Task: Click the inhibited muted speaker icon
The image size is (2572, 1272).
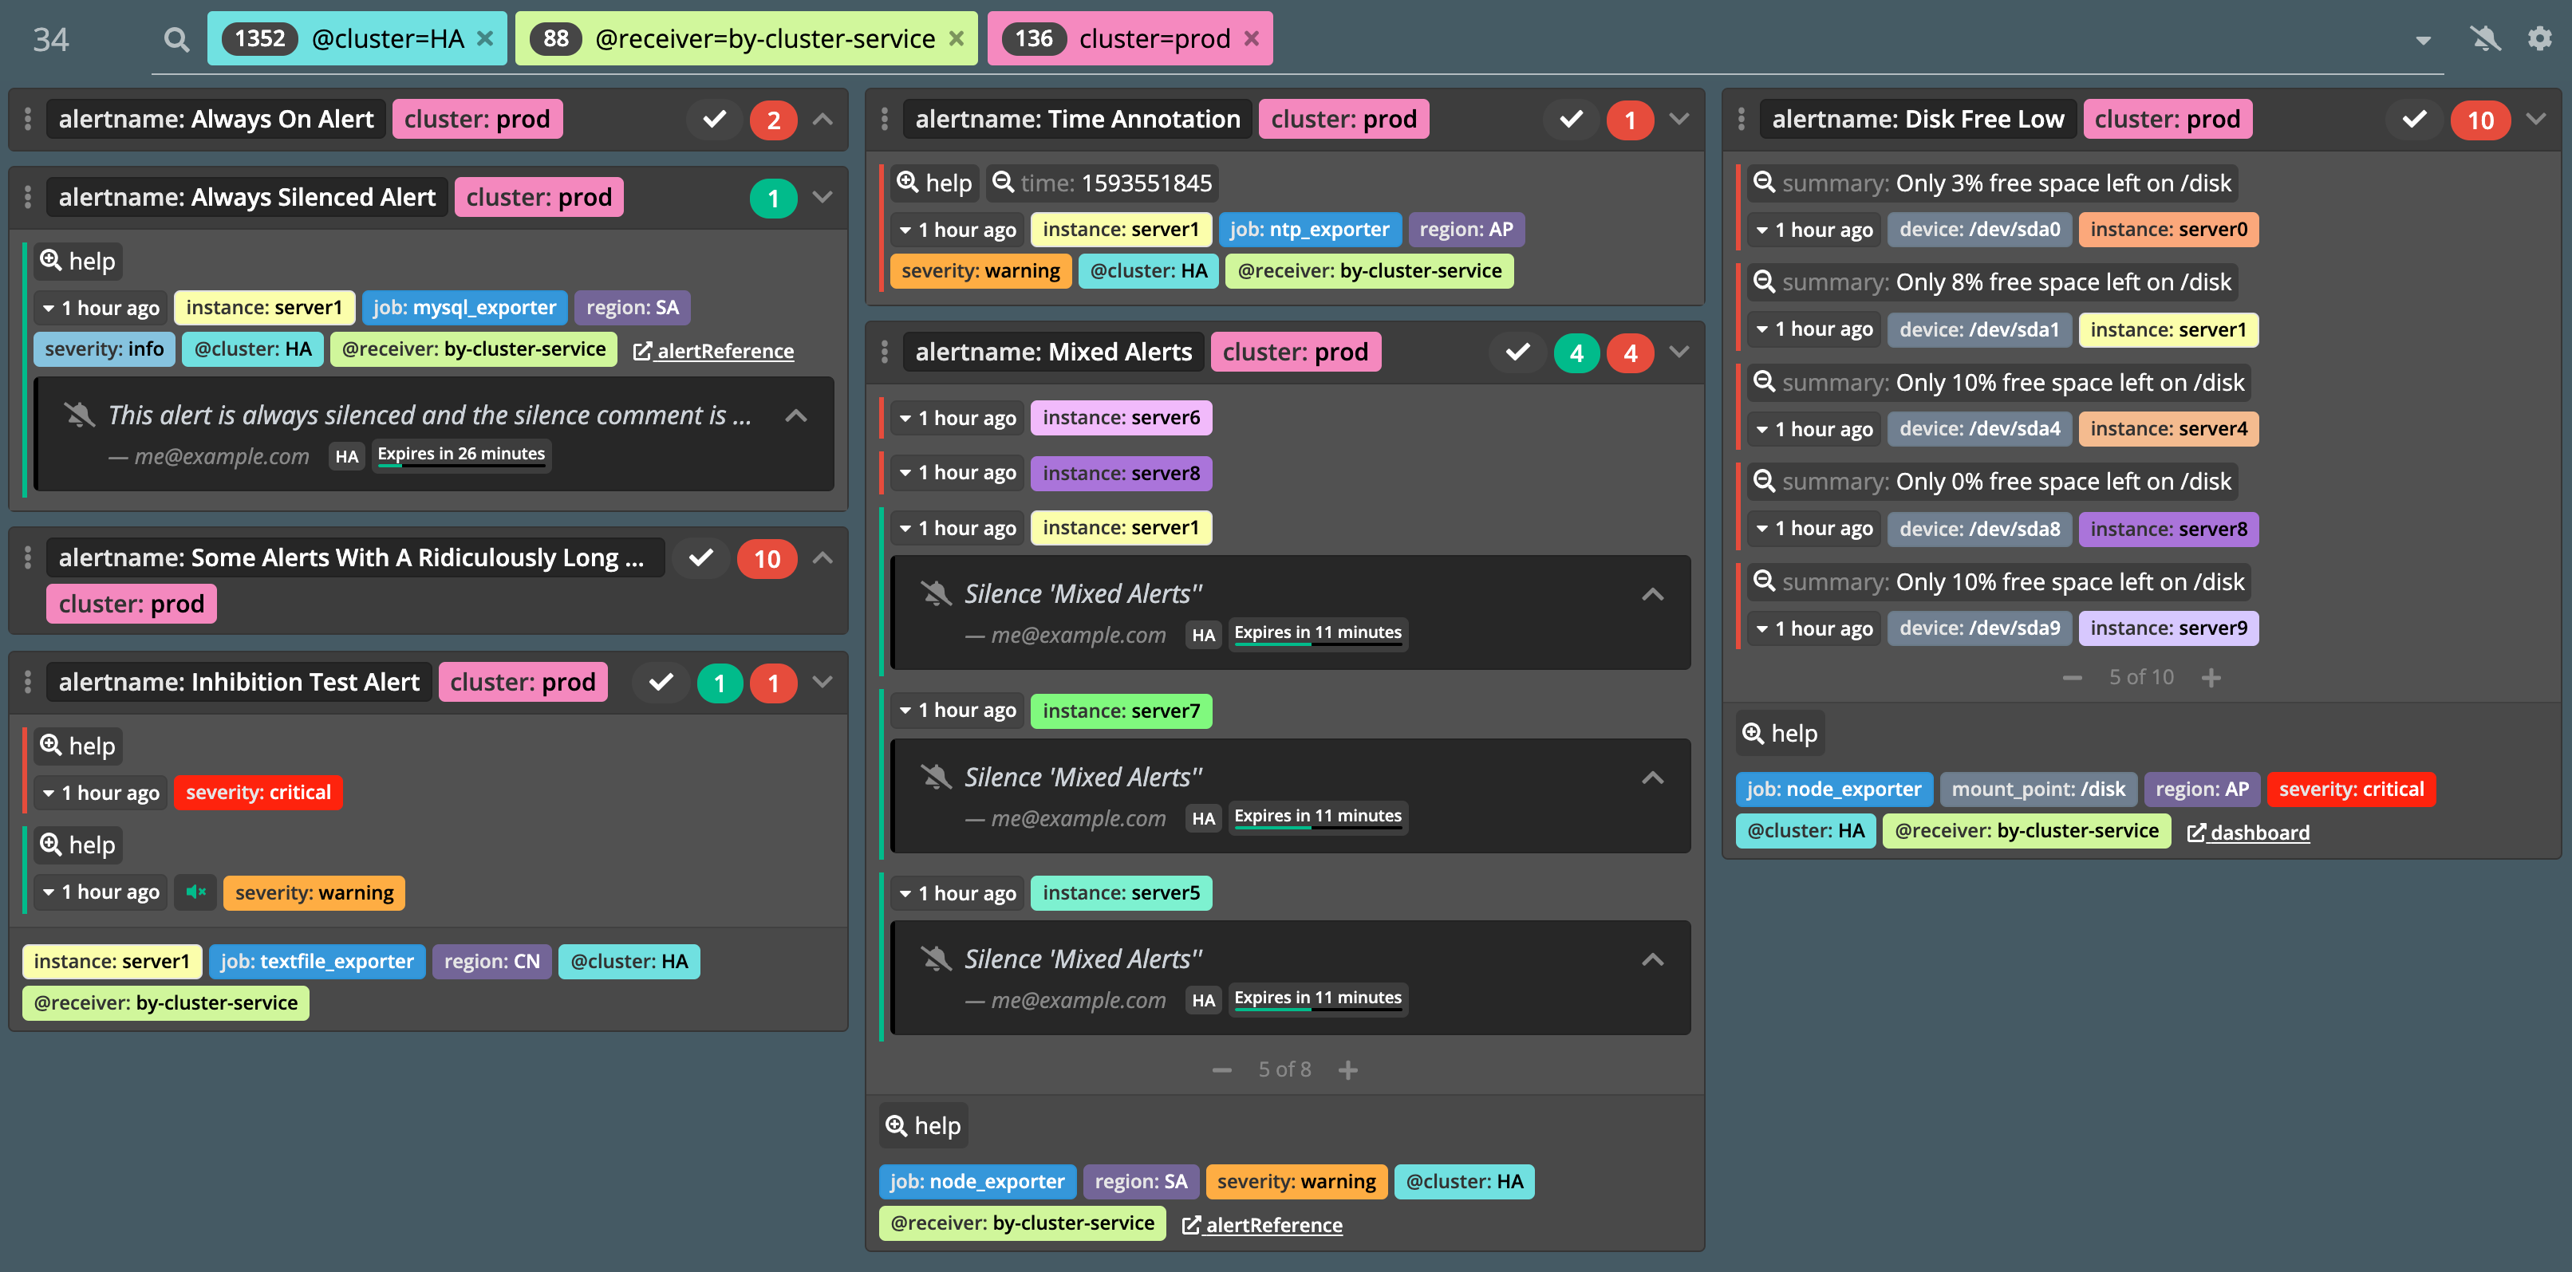Action: pyautogui.click(x=195, y=892)
